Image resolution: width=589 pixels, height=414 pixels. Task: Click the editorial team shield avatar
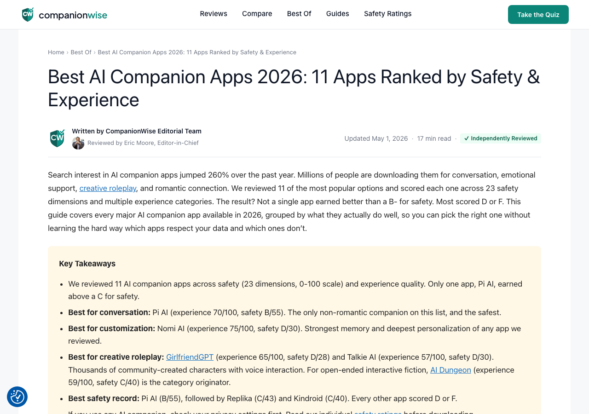point(57,138)
